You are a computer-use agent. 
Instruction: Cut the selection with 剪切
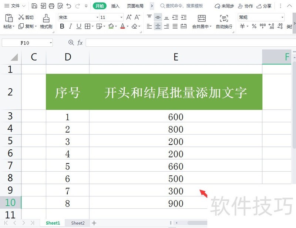pyautogui.click(x=26, y=17)
